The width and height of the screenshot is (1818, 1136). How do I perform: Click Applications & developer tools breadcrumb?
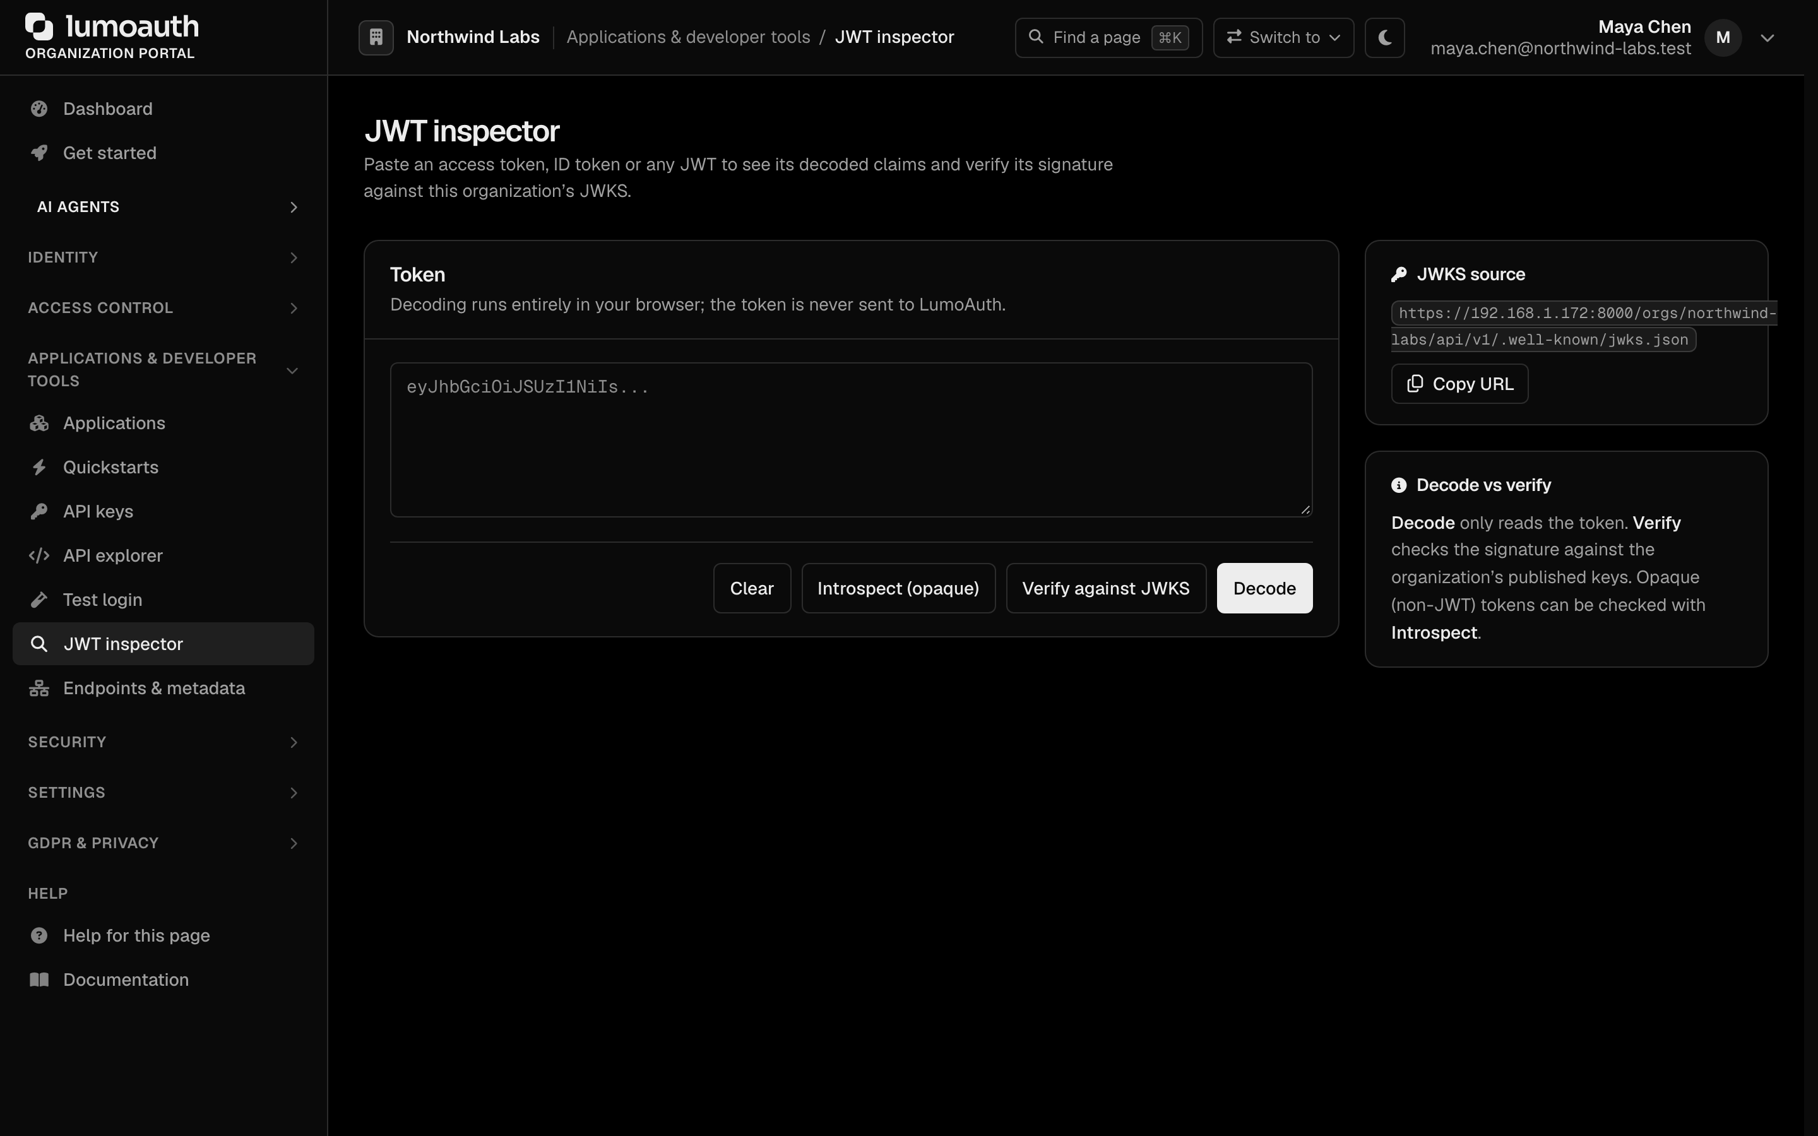pyautogui.click(x=688, y=37)
